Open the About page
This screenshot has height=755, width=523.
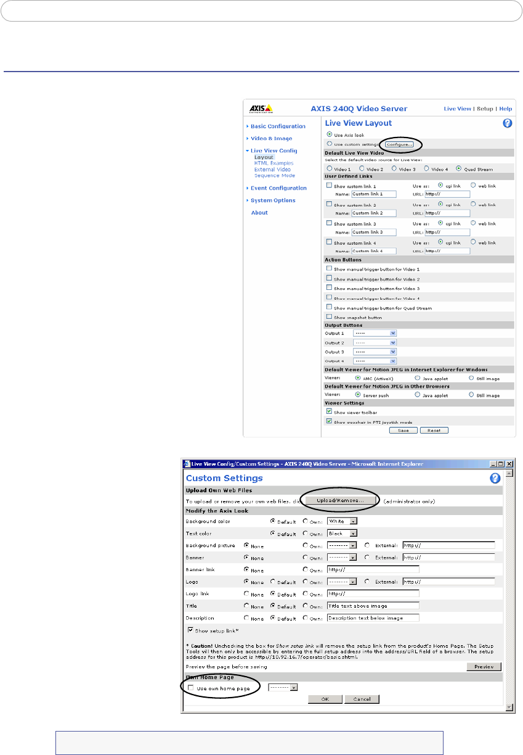259,213
